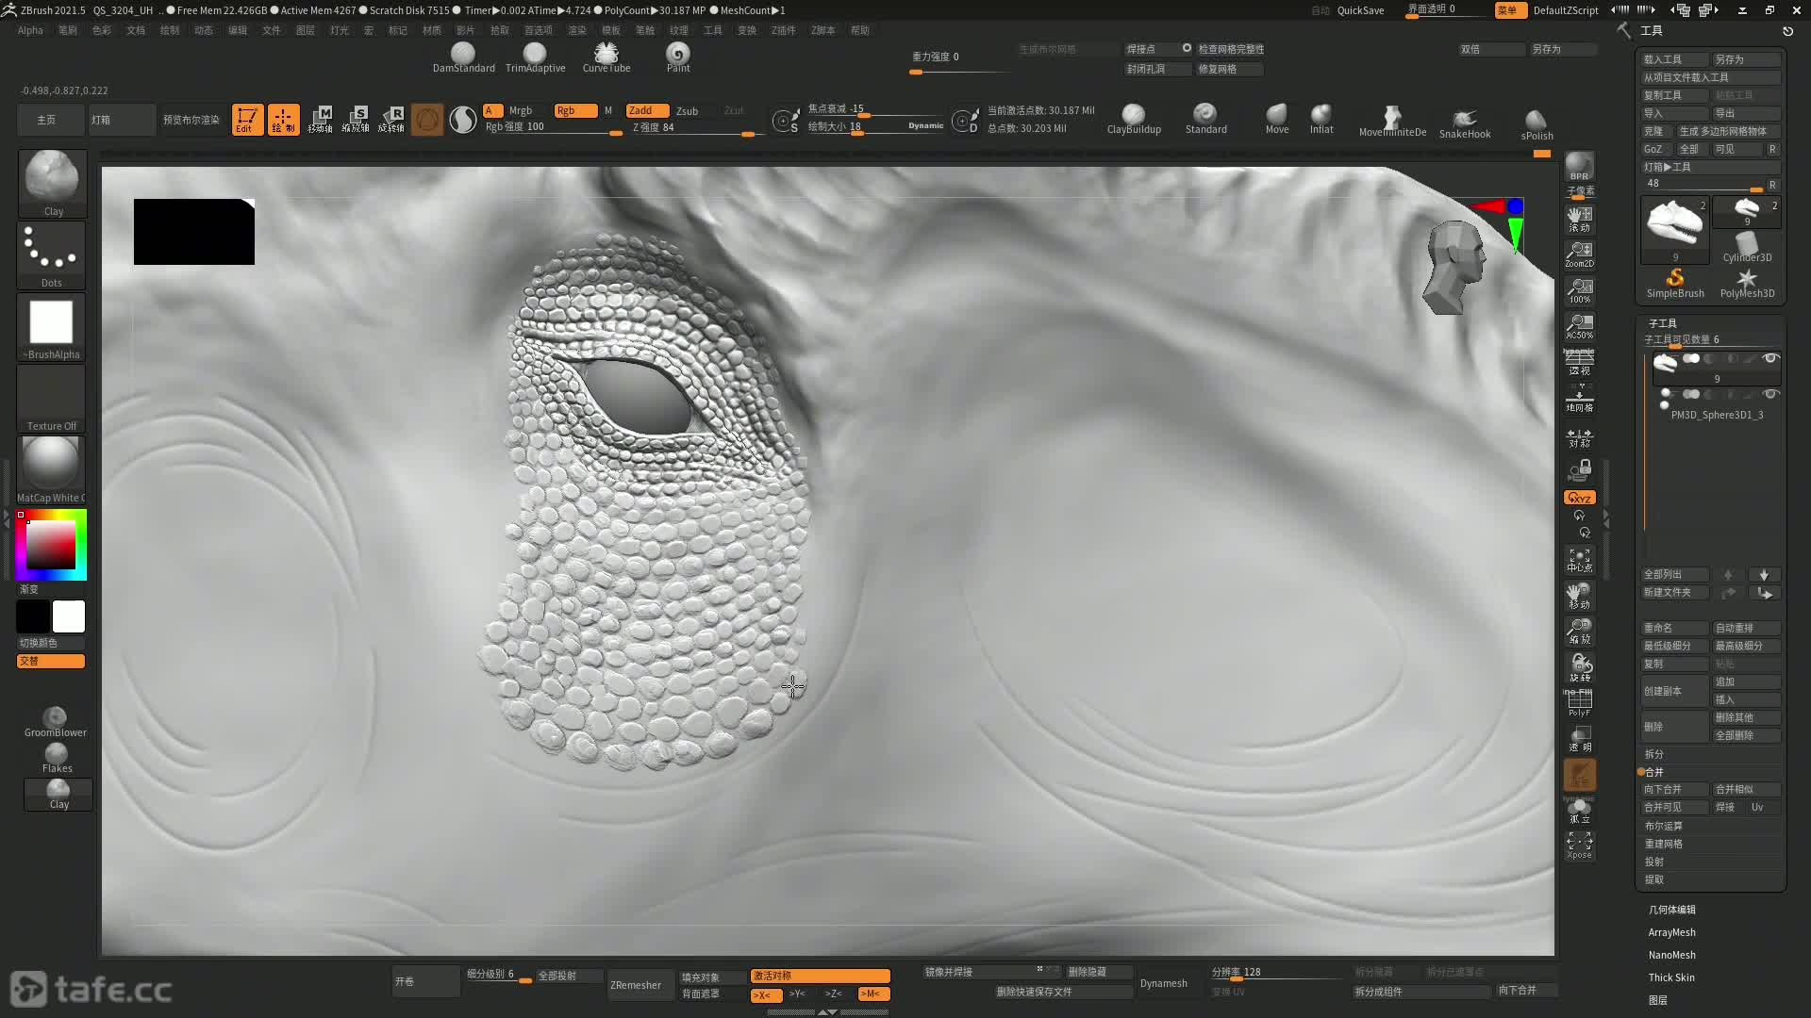Select the Paint brush
This screenshot has width=1811, height=1018.
tap(678, 57)
